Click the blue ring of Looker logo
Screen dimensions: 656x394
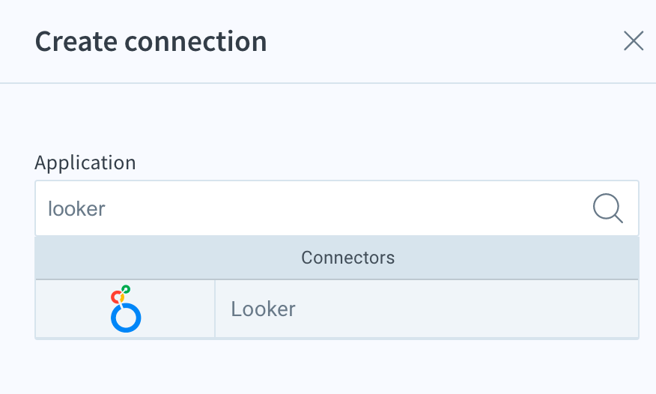coord(126,318)
